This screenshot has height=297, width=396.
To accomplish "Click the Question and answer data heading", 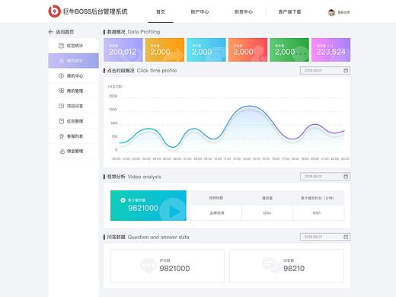I will 148,237.
